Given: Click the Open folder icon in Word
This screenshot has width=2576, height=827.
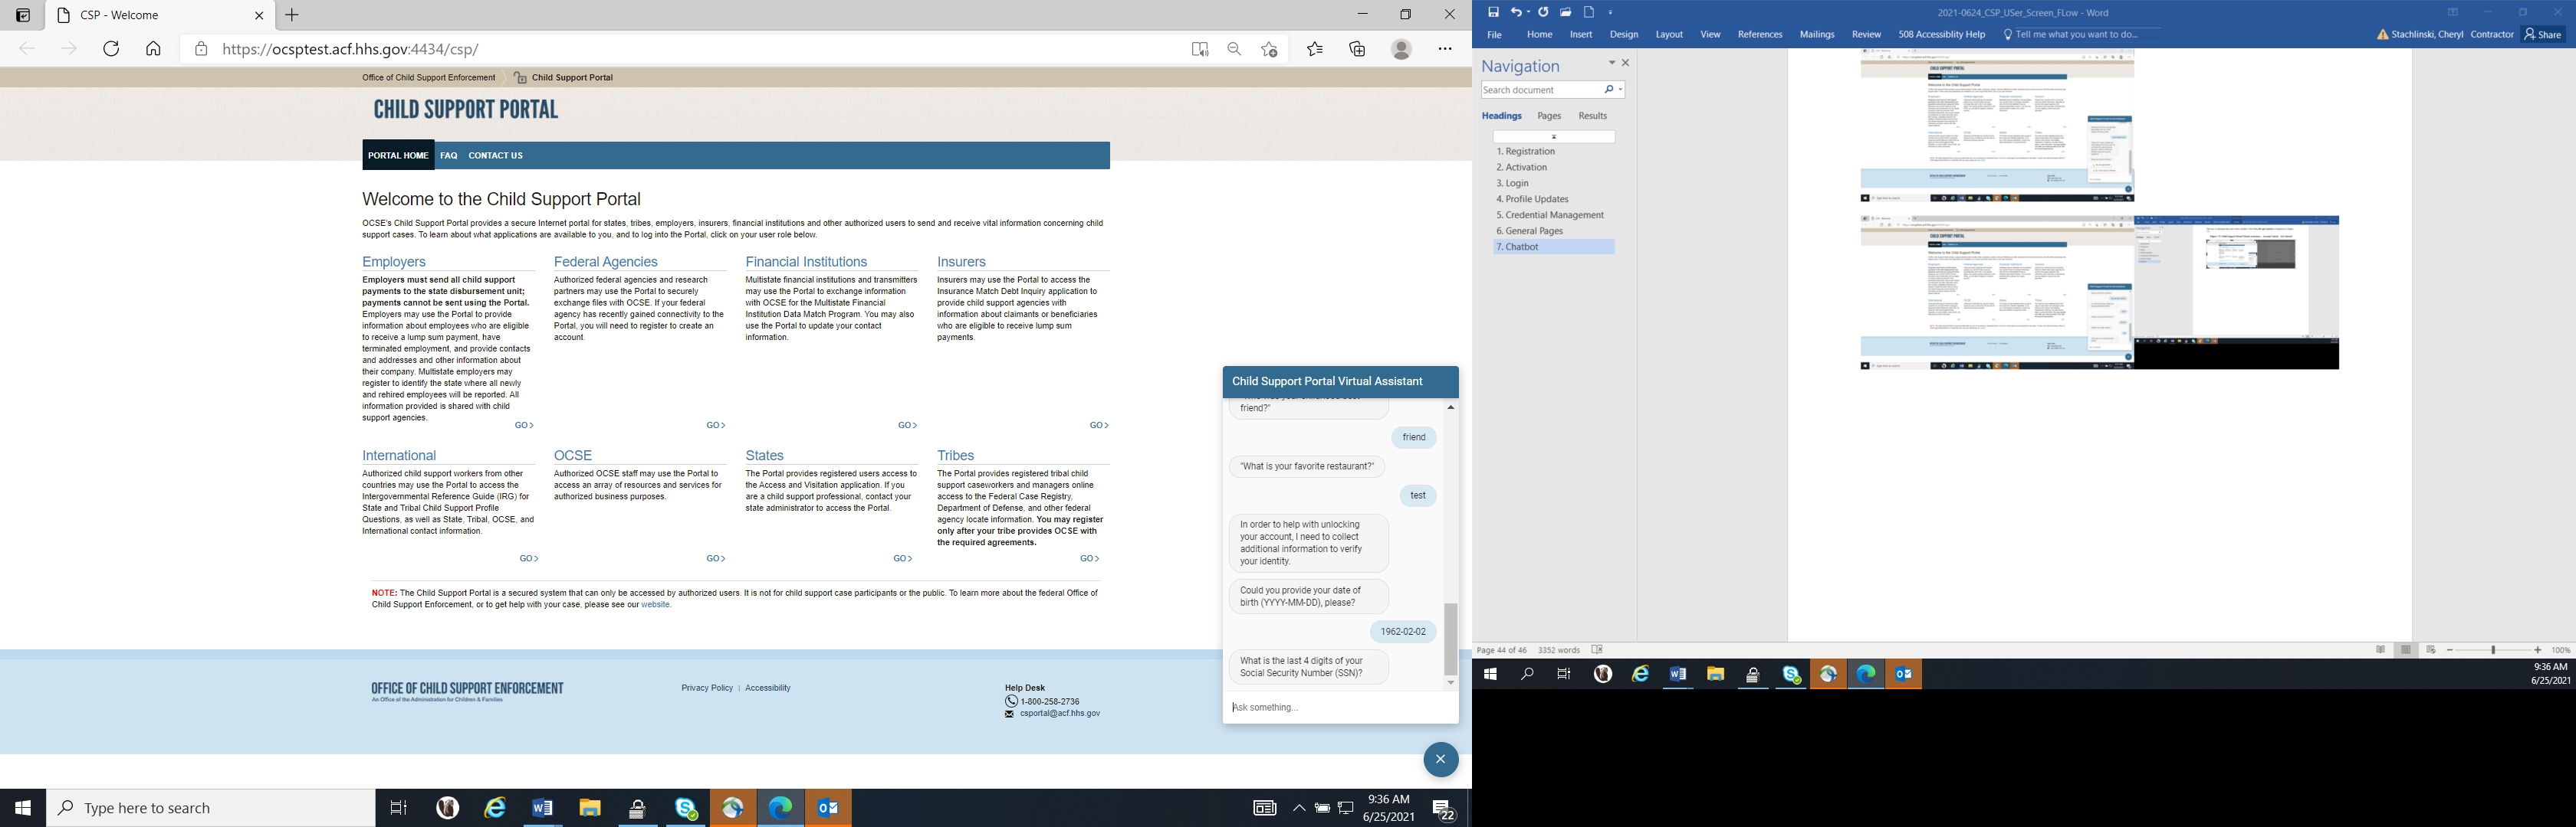Looking at the screenshot, I should [x=1566, y=12].
